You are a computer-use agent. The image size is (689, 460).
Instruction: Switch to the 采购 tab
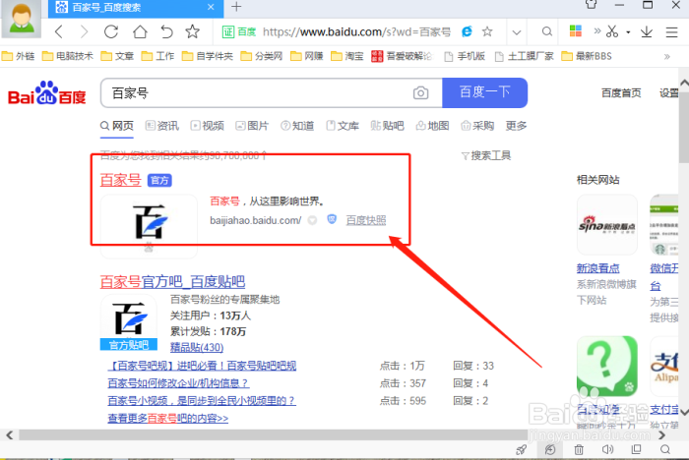(477, 126)
